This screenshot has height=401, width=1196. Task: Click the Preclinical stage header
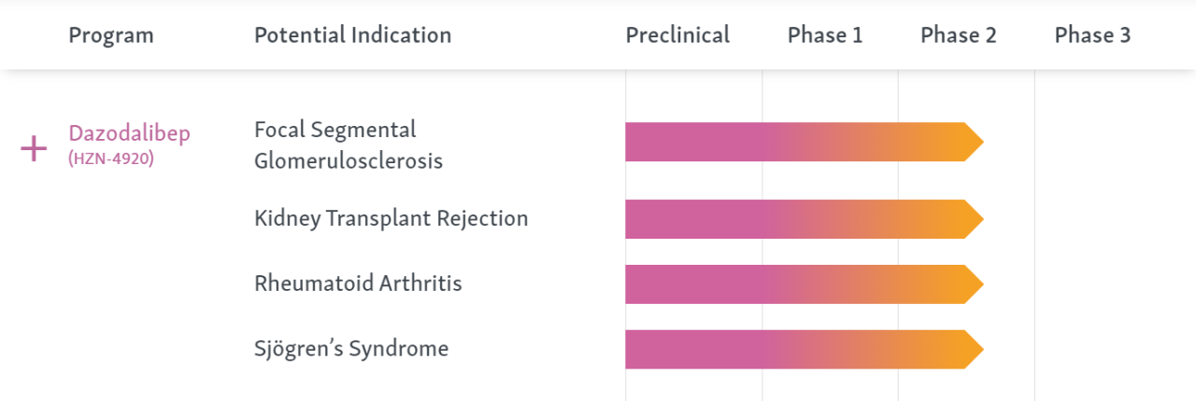click(677, 35)
